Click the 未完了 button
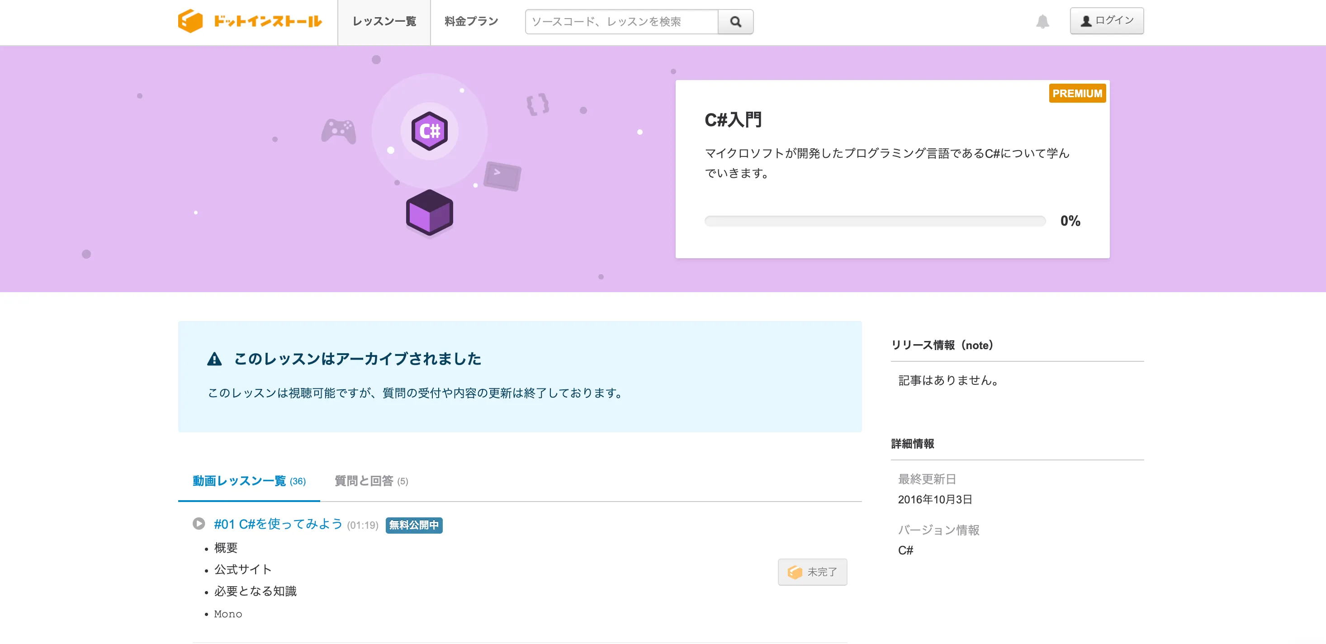 pyautogui.click(x=812, y=572)
